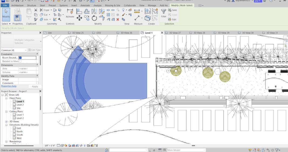Open the Architecture ribbon tab
The height and width of the screenshot is (152, 288).
[x=17, y=5]
